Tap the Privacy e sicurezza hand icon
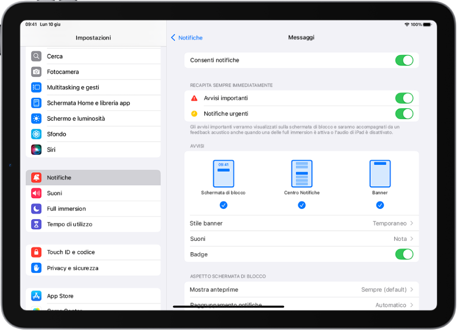This screenshot has height=330, width=457. tap(36, 268)
